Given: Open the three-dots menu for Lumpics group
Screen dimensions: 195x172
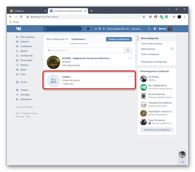Looking at the screenshot, I should pyautogui.click(x=130, y=77).
